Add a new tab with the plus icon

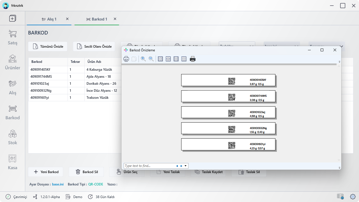pos(13,18)
